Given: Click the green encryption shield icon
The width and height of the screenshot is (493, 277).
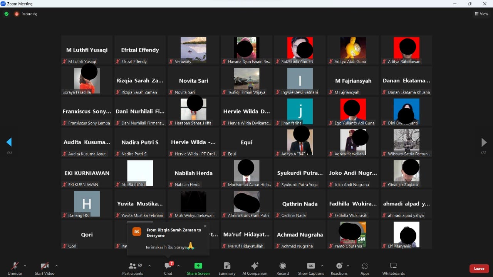Looking at the screenshot, I should (x=7, y=14).
